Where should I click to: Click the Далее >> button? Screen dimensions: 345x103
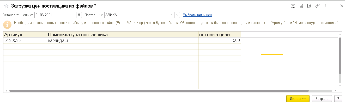[x=298, y=99]
